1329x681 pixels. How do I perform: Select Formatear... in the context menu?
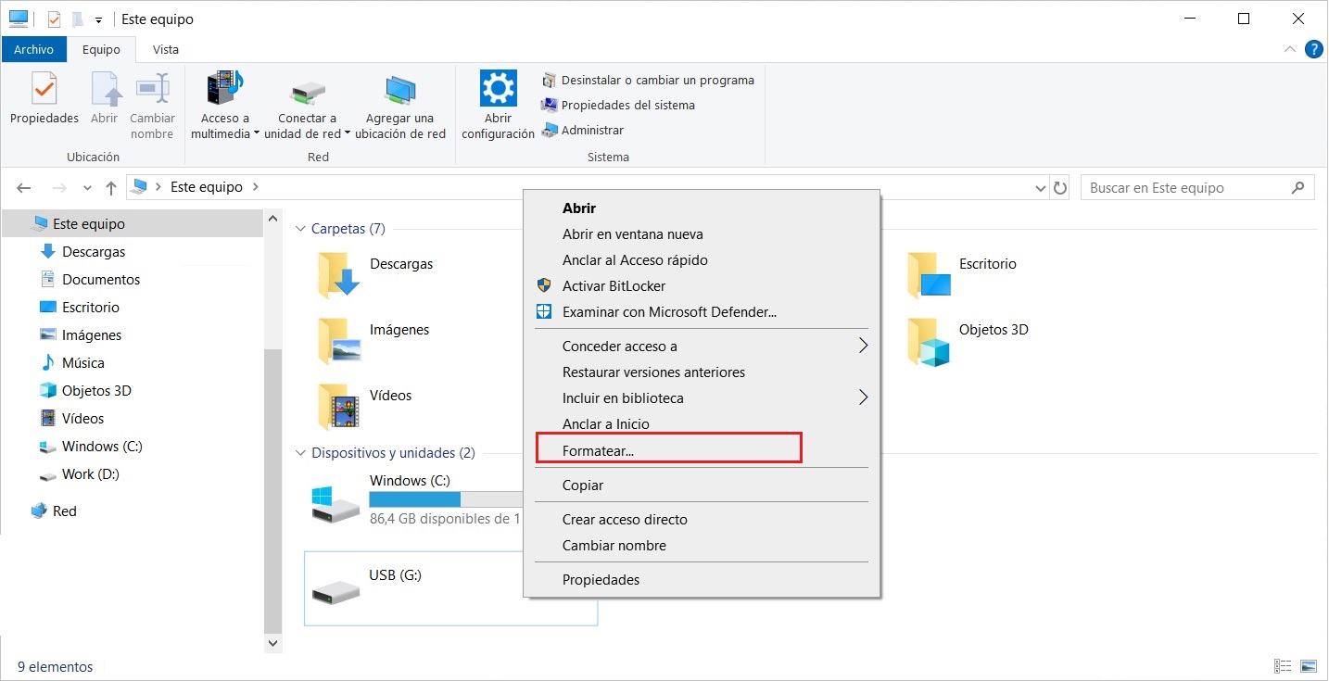[598, 451]
